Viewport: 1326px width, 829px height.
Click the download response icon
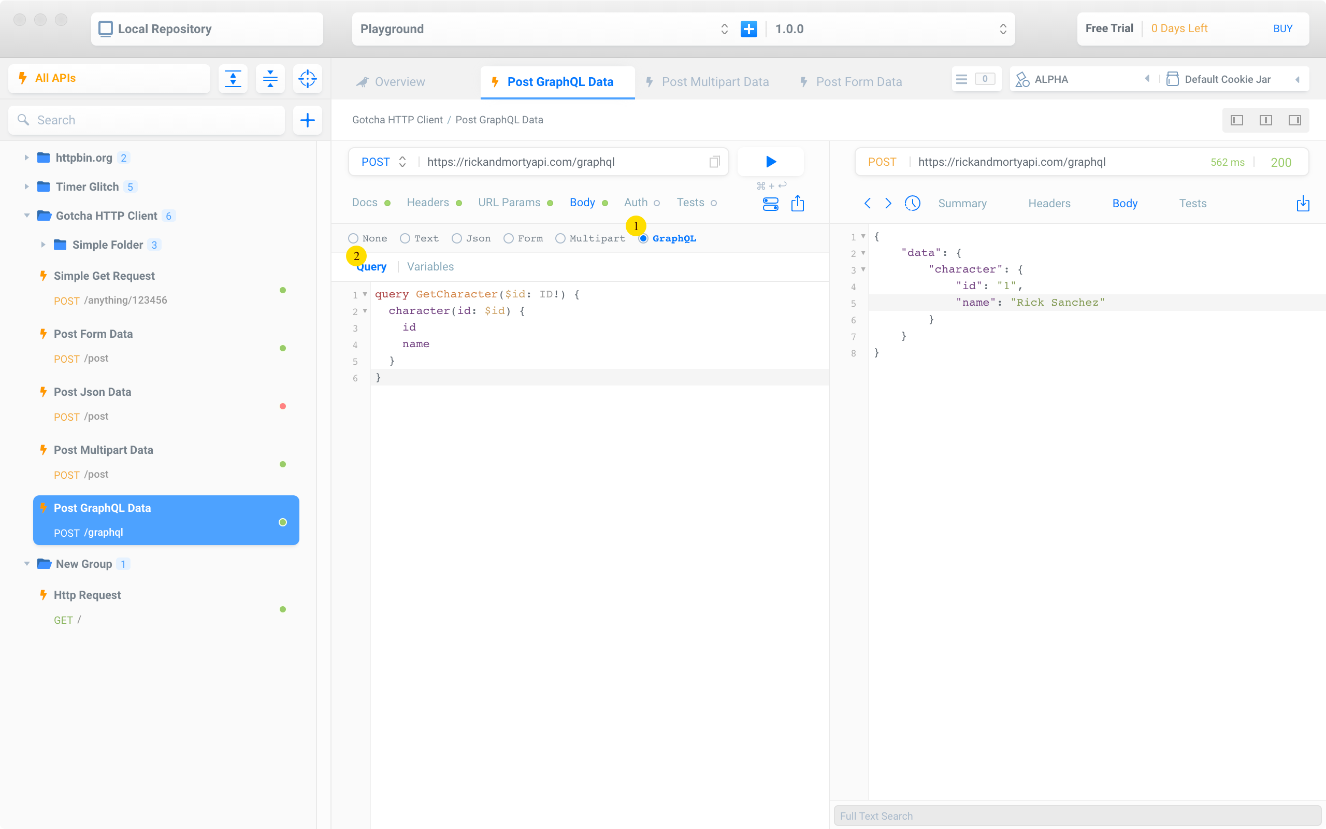tap(1303, 204)
